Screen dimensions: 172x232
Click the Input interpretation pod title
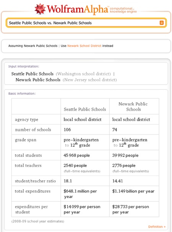point(24,66)
